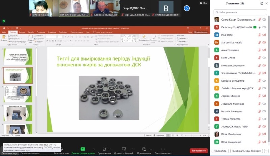
Task: Open the Анимация ribbon tab
Action: (52, 32)
